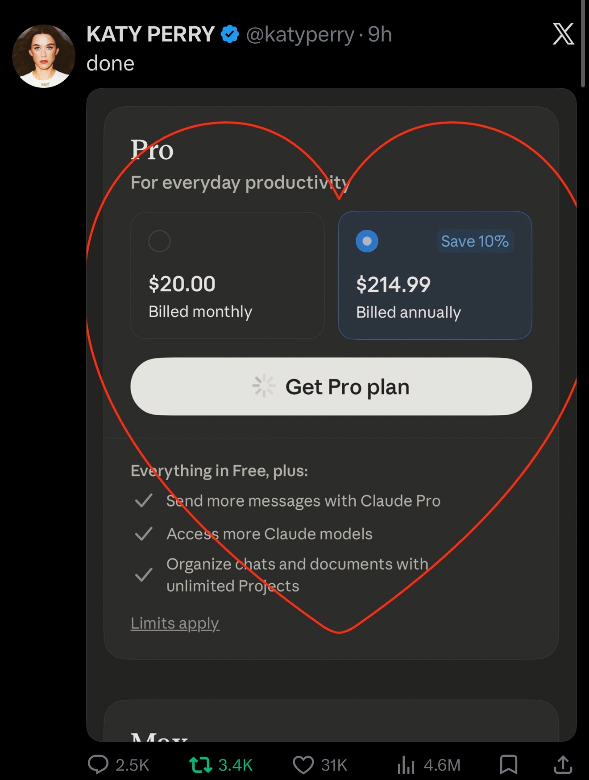Click the Get Pro plan button
The height and width of the screenshot is (780, 589).
point(331,387)
